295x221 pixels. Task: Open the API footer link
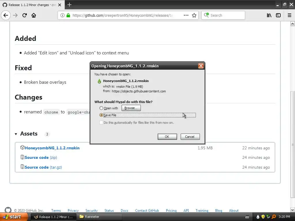(x=186, y=210)
